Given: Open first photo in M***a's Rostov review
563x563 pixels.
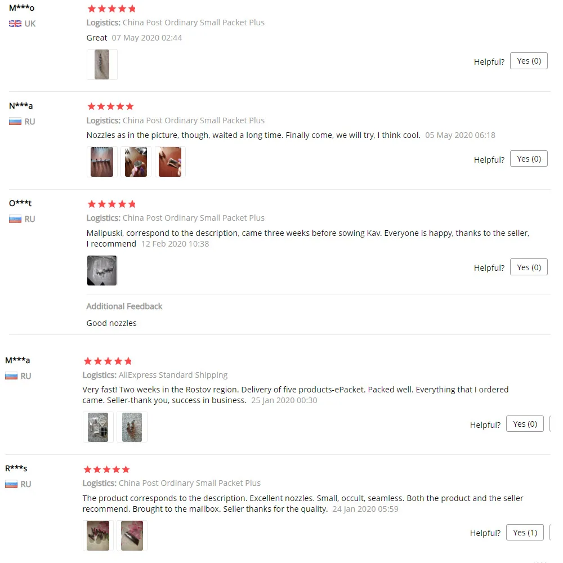Looking at the screenshot, I should click(x=98, y=427).
